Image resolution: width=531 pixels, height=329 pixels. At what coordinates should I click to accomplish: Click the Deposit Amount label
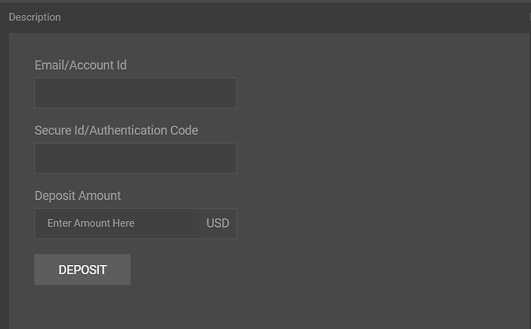[x=77, y=195]
